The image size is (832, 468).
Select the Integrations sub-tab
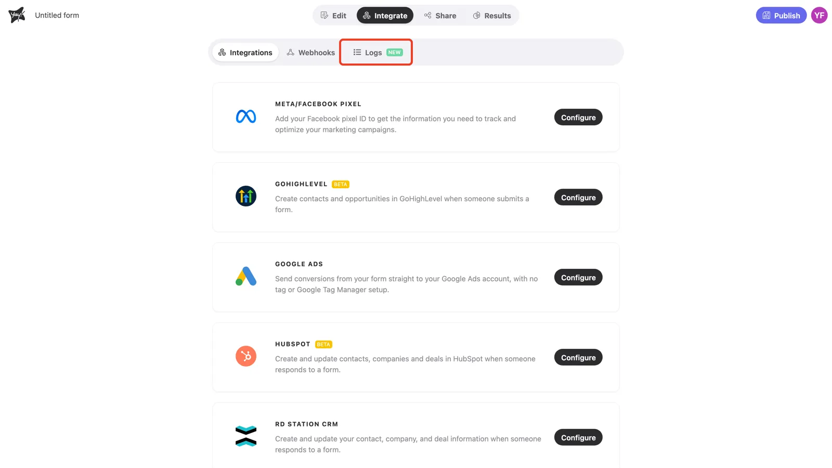[x=245, y=53]
